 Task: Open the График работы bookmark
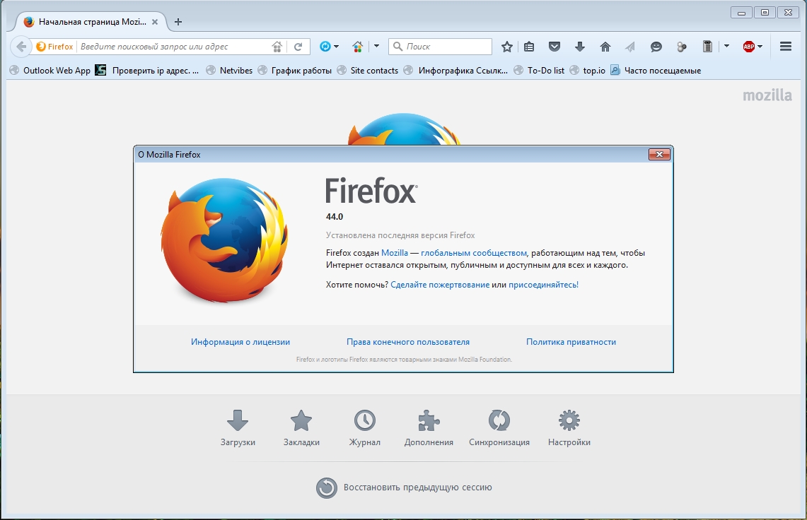295,71
